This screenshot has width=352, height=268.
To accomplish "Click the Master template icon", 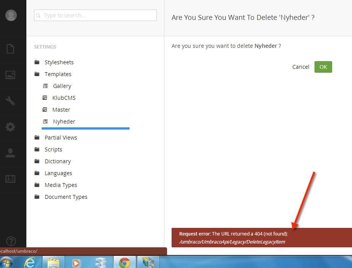I will [45, 110].
